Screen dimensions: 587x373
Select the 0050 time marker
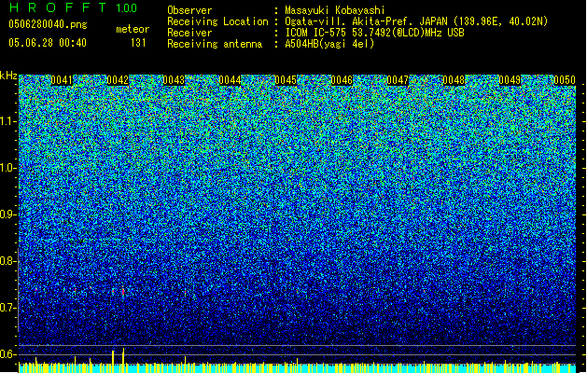tap(565, 80)
